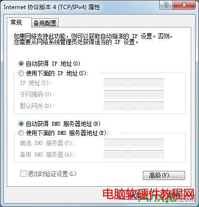Choose 使用下面的 DNS 服务器地址 option
The height and width of the screenshot is (207, 199).
point(21,133)
